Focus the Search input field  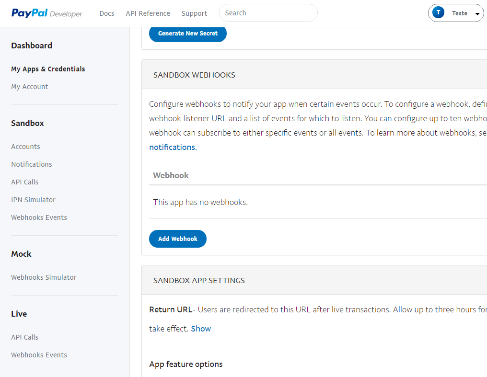268,13
